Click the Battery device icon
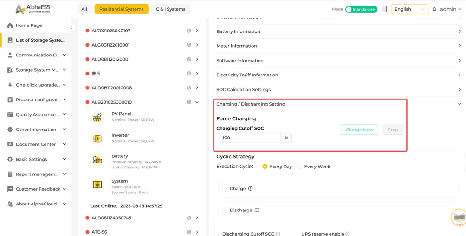The image size is (466, 236). 97,160
